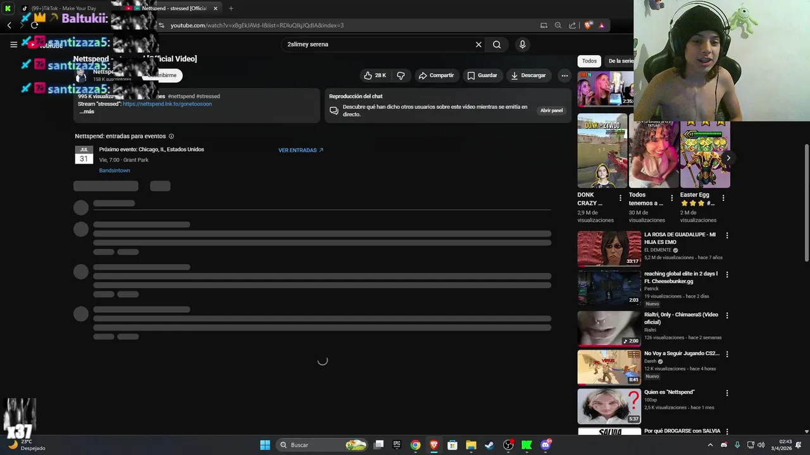The height and width of the screenshot is (455, 810).
Task: Open File Explorer from the taskbar
Action: (x=471, y=445)
